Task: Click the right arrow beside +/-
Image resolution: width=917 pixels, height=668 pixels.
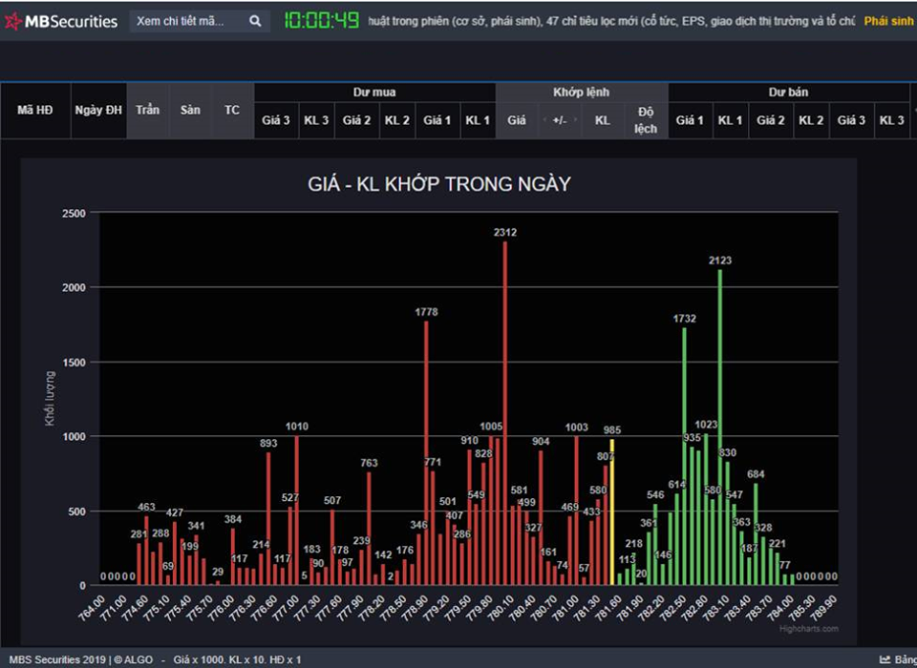Action: coord(575,120)
